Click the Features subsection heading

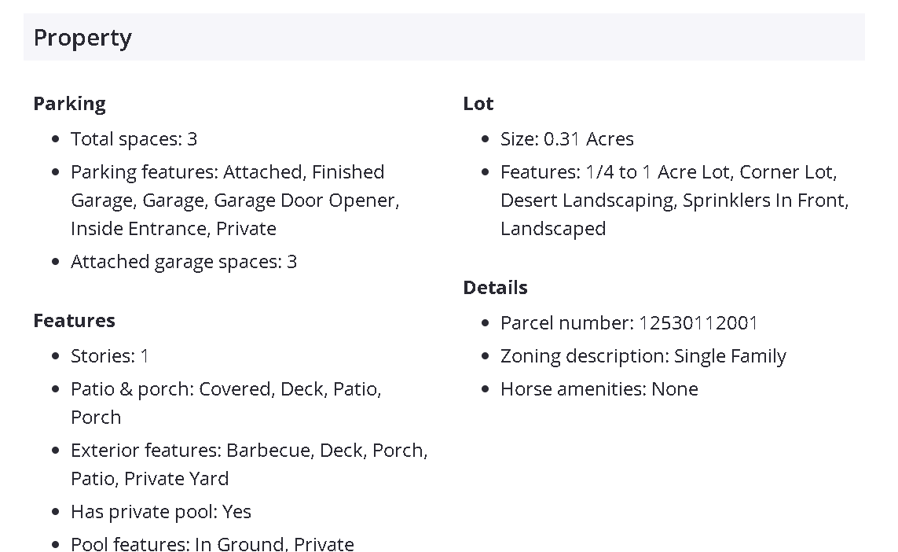(74, 321)
